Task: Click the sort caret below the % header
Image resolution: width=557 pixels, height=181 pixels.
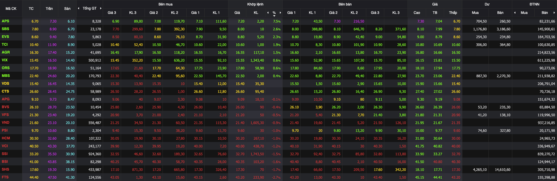Action: (x=274, y=16)
